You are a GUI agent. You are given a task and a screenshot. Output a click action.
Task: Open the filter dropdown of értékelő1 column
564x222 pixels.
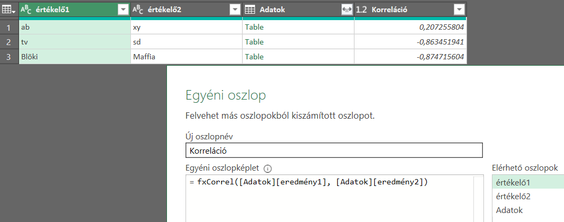(123, 10)
